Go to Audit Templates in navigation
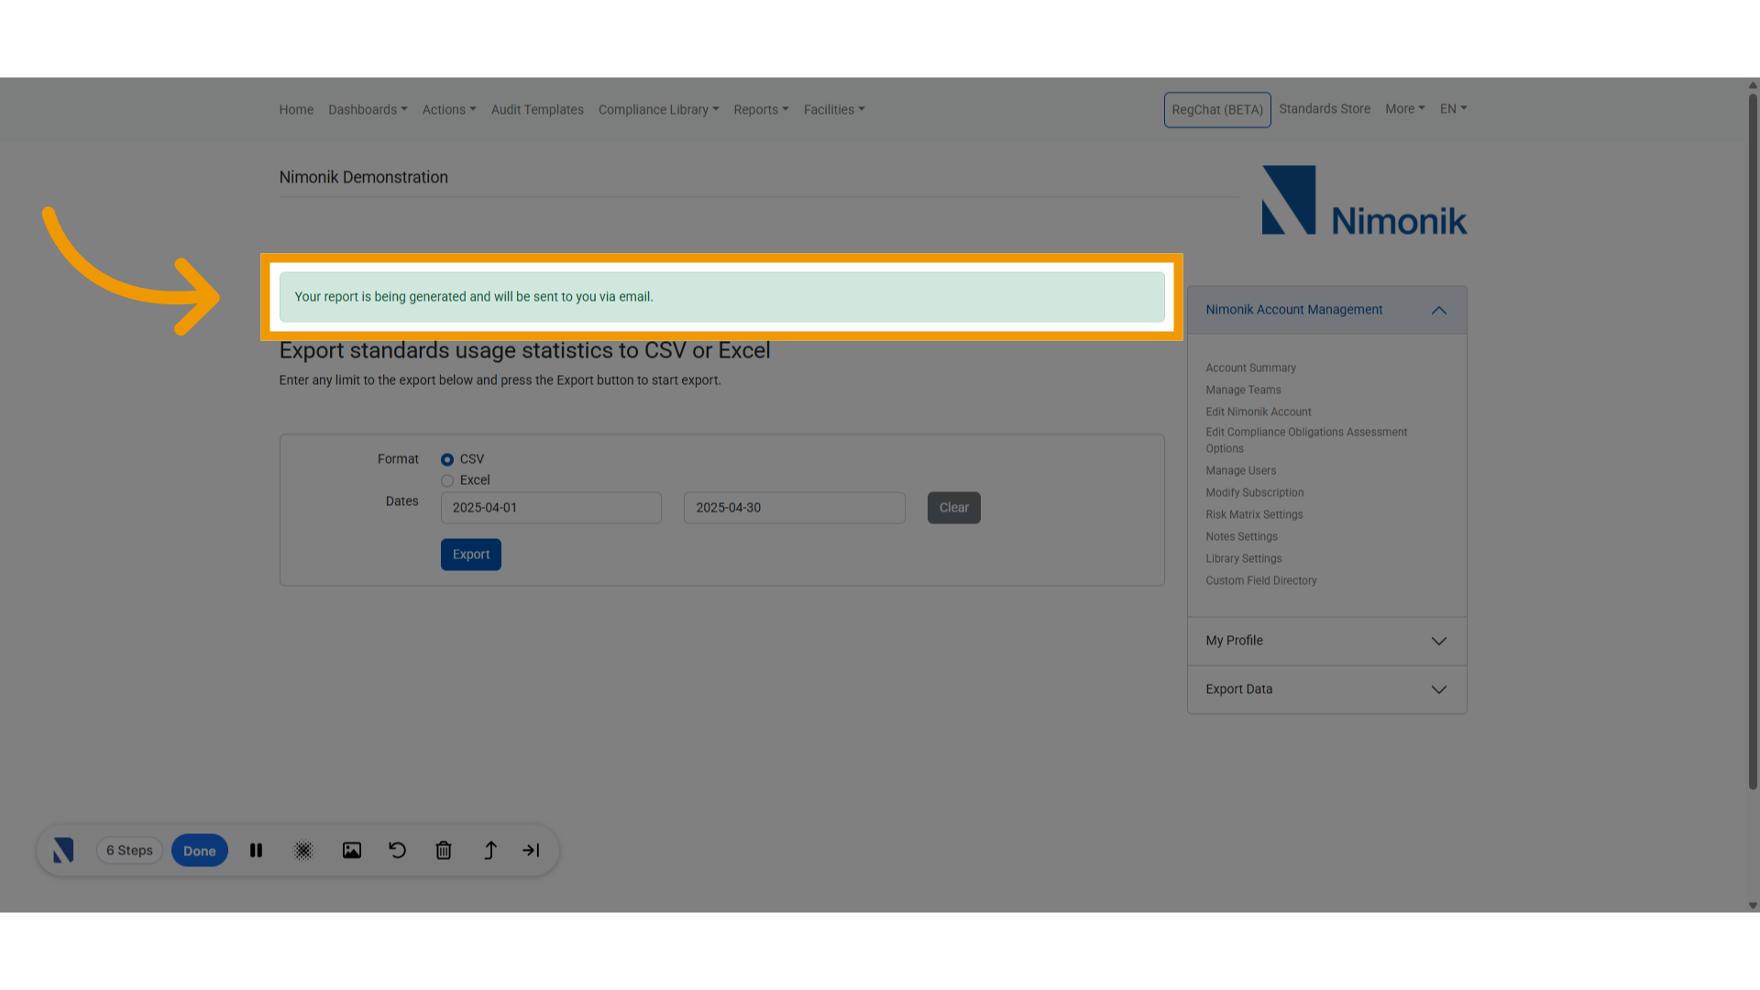 (x=537, y=110)
